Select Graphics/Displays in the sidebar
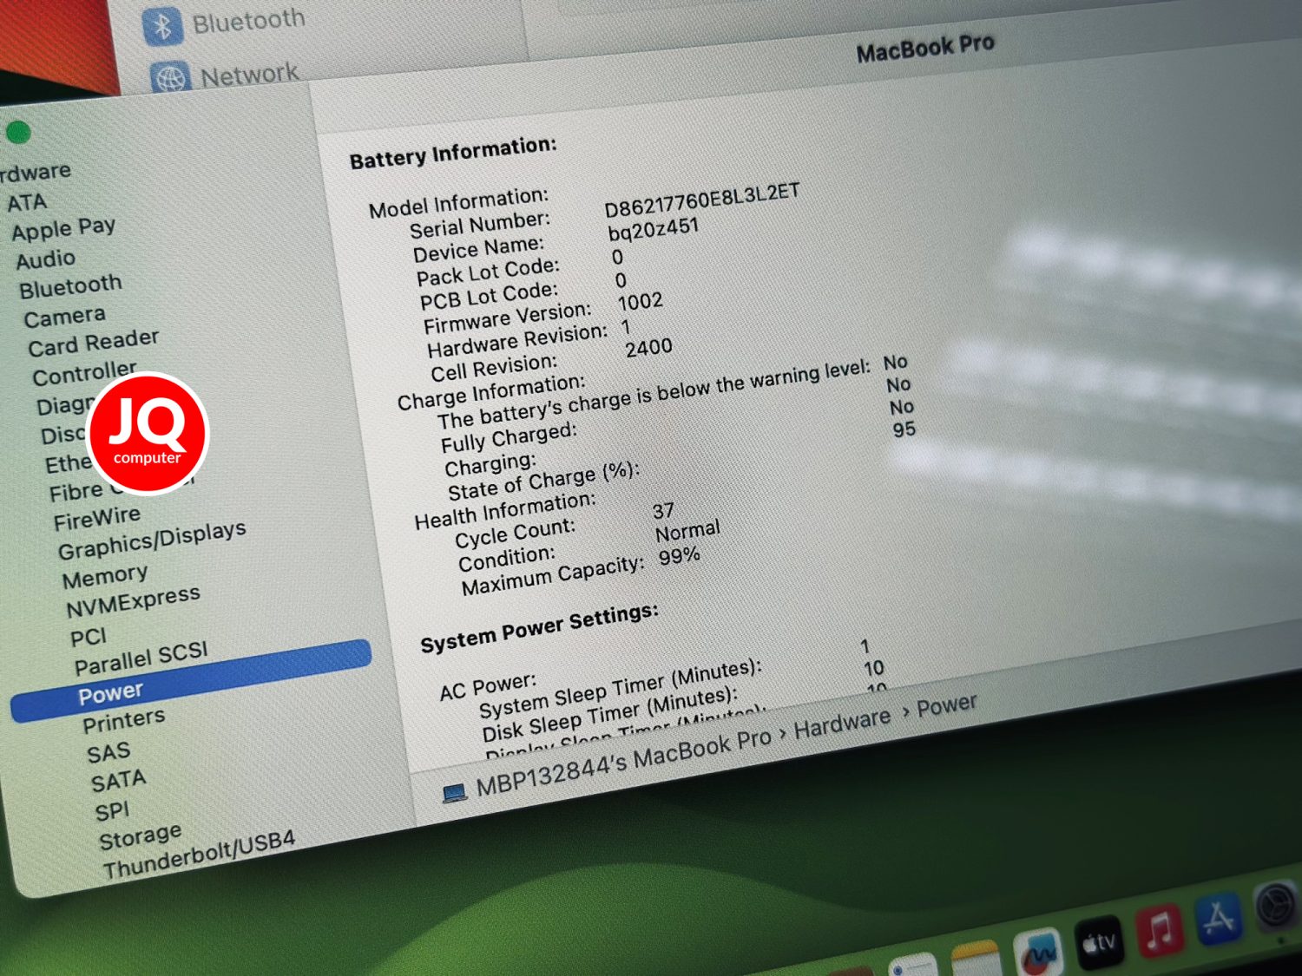 point(152,540)
